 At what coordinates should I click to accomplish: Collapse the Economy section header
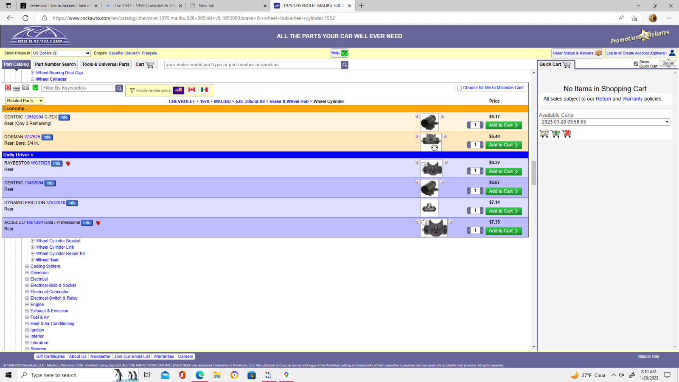click(x=16, y=109)
